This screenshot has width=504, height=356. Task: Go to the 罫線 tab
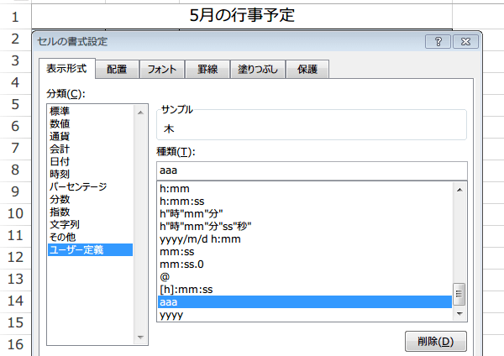[x=207, y=69]
